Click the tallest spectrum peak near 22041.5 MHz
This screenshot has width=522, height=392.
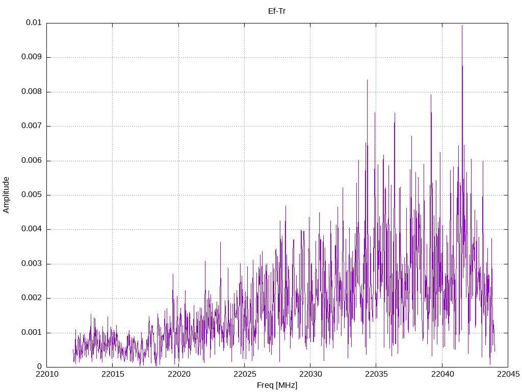tap(462, 27)
